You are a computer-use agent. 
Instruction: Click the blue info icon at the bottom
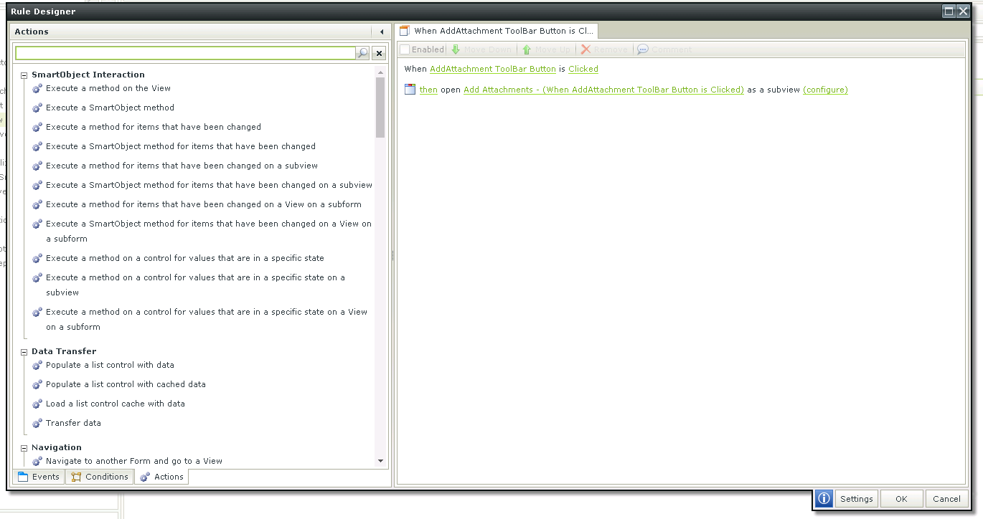824,499
